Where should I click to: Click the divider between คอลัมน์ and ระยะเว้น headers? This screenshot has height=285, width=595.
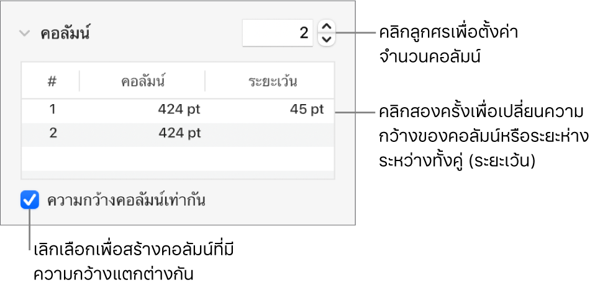(205, 81)
